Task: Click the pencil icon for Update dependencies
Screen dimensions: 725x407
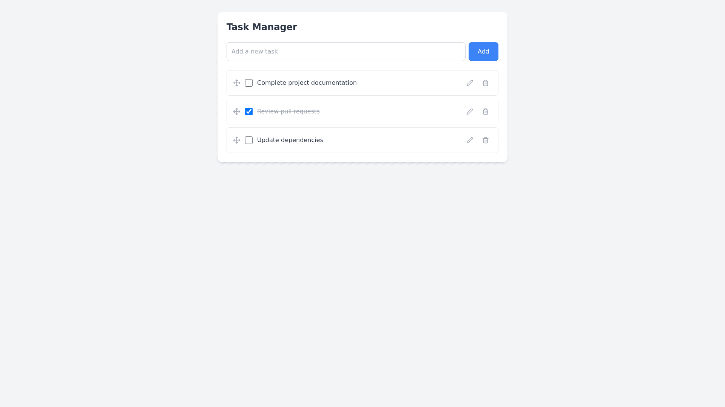Action: point(470,140)
